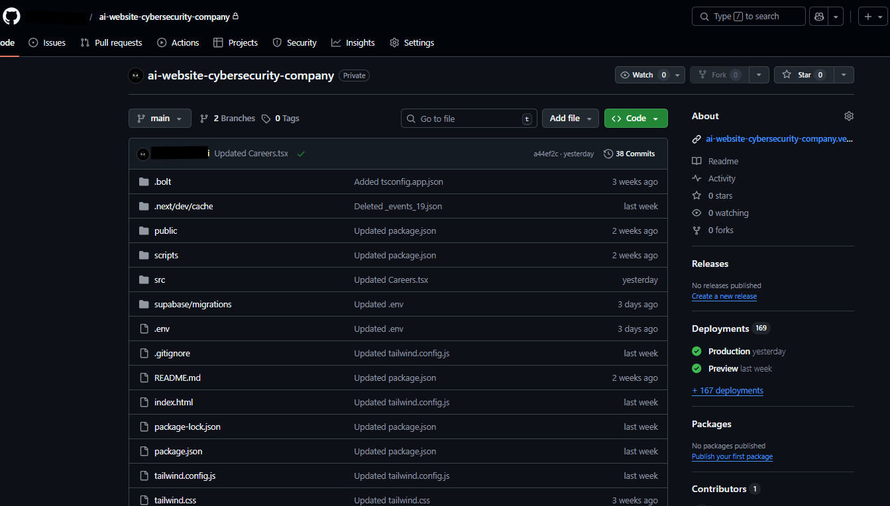Click 'Create a new release' link

tap(724, 296)
